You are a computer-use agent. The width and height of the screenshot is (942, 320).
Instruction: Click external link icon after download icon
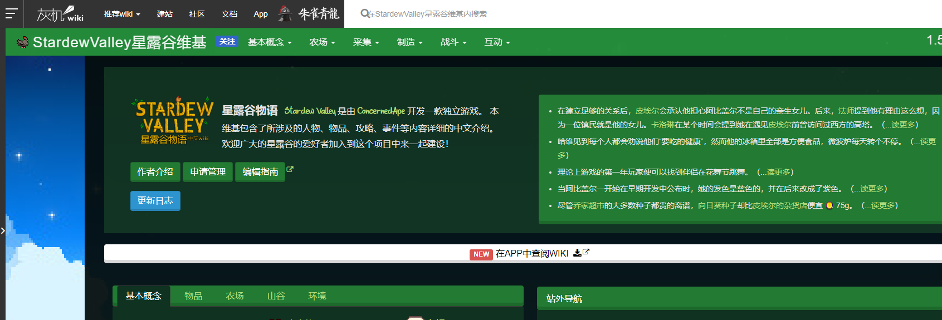586,252
